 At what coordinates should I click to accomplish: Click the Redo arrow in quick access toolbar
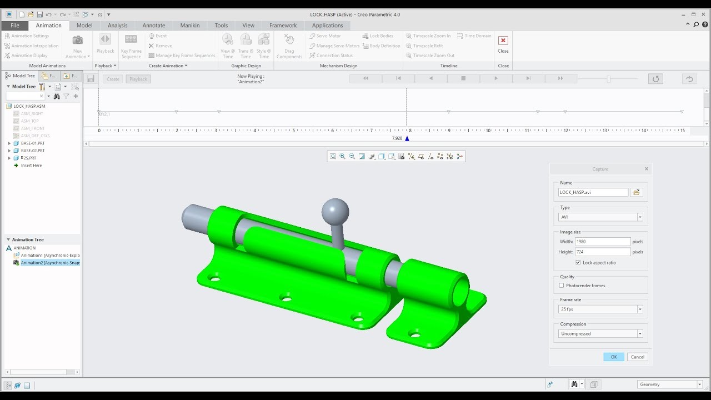(x=63, y=14)
